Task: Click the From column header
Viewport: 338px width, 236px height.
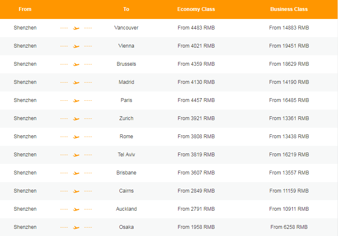Action: click(x=25, y=9)
